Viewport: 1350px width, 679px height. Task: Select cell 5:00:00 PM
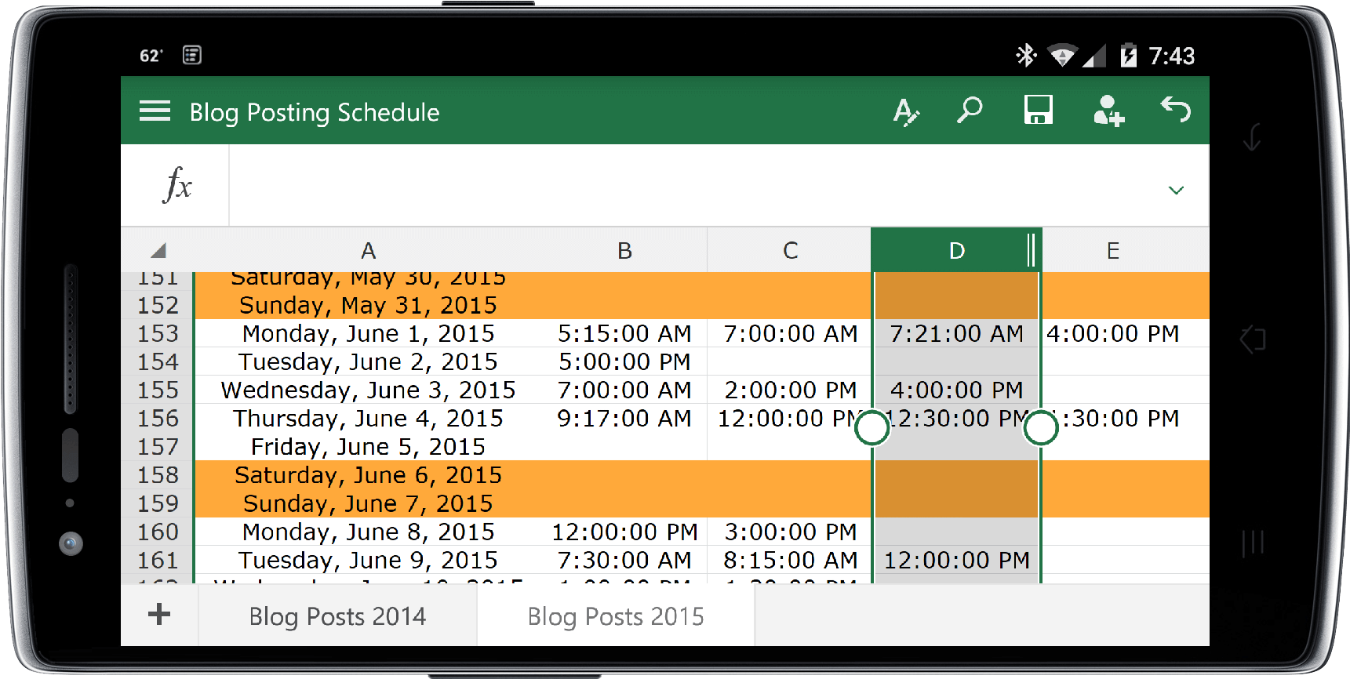(624, 361)
